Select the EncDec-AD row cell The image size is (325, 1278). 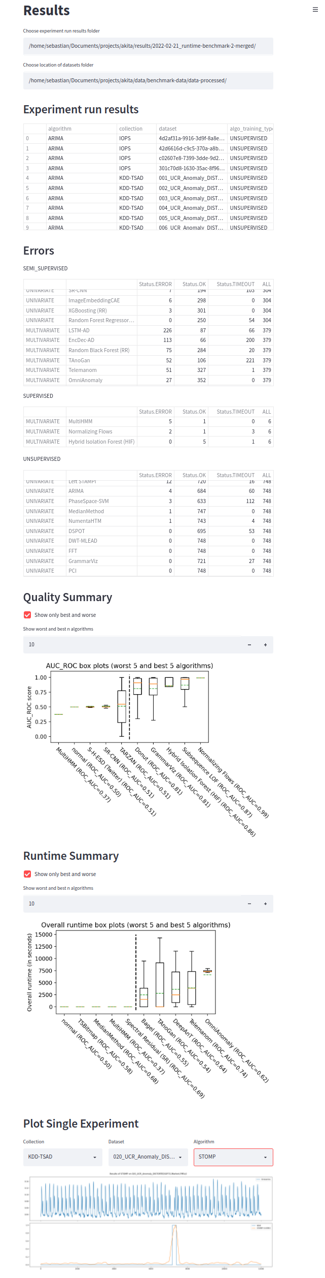point(101,340)
